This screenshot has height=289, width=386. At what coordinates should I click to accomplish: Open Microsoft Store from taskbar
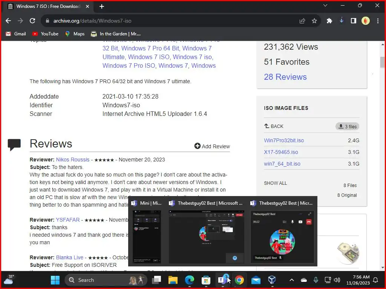pyautogui.click(x=206, y=280)
